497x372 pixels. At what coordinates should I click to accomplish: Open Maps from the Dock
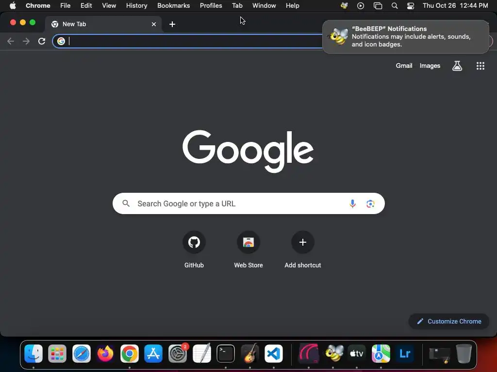381,353
